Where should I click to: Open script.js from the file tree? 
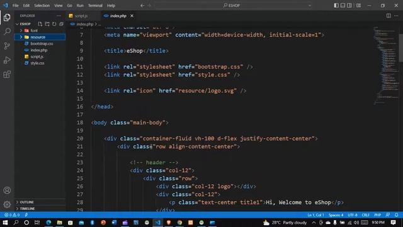(x=37, y=57)
